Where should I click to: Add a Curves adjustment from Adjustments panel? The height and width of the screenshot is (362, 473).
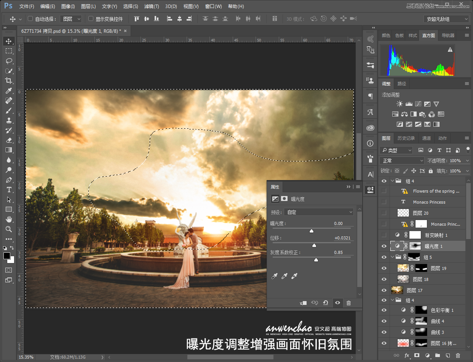click(418, 104)
